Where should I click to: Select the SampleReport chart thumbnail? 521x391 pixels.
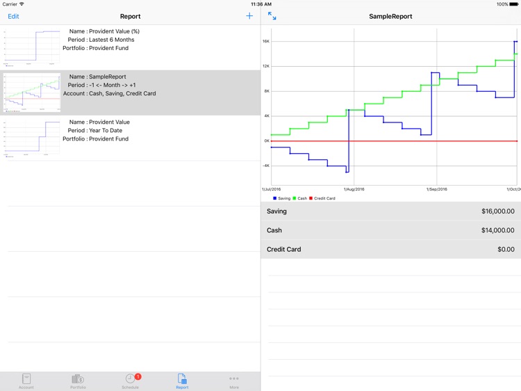click(32, 93)
